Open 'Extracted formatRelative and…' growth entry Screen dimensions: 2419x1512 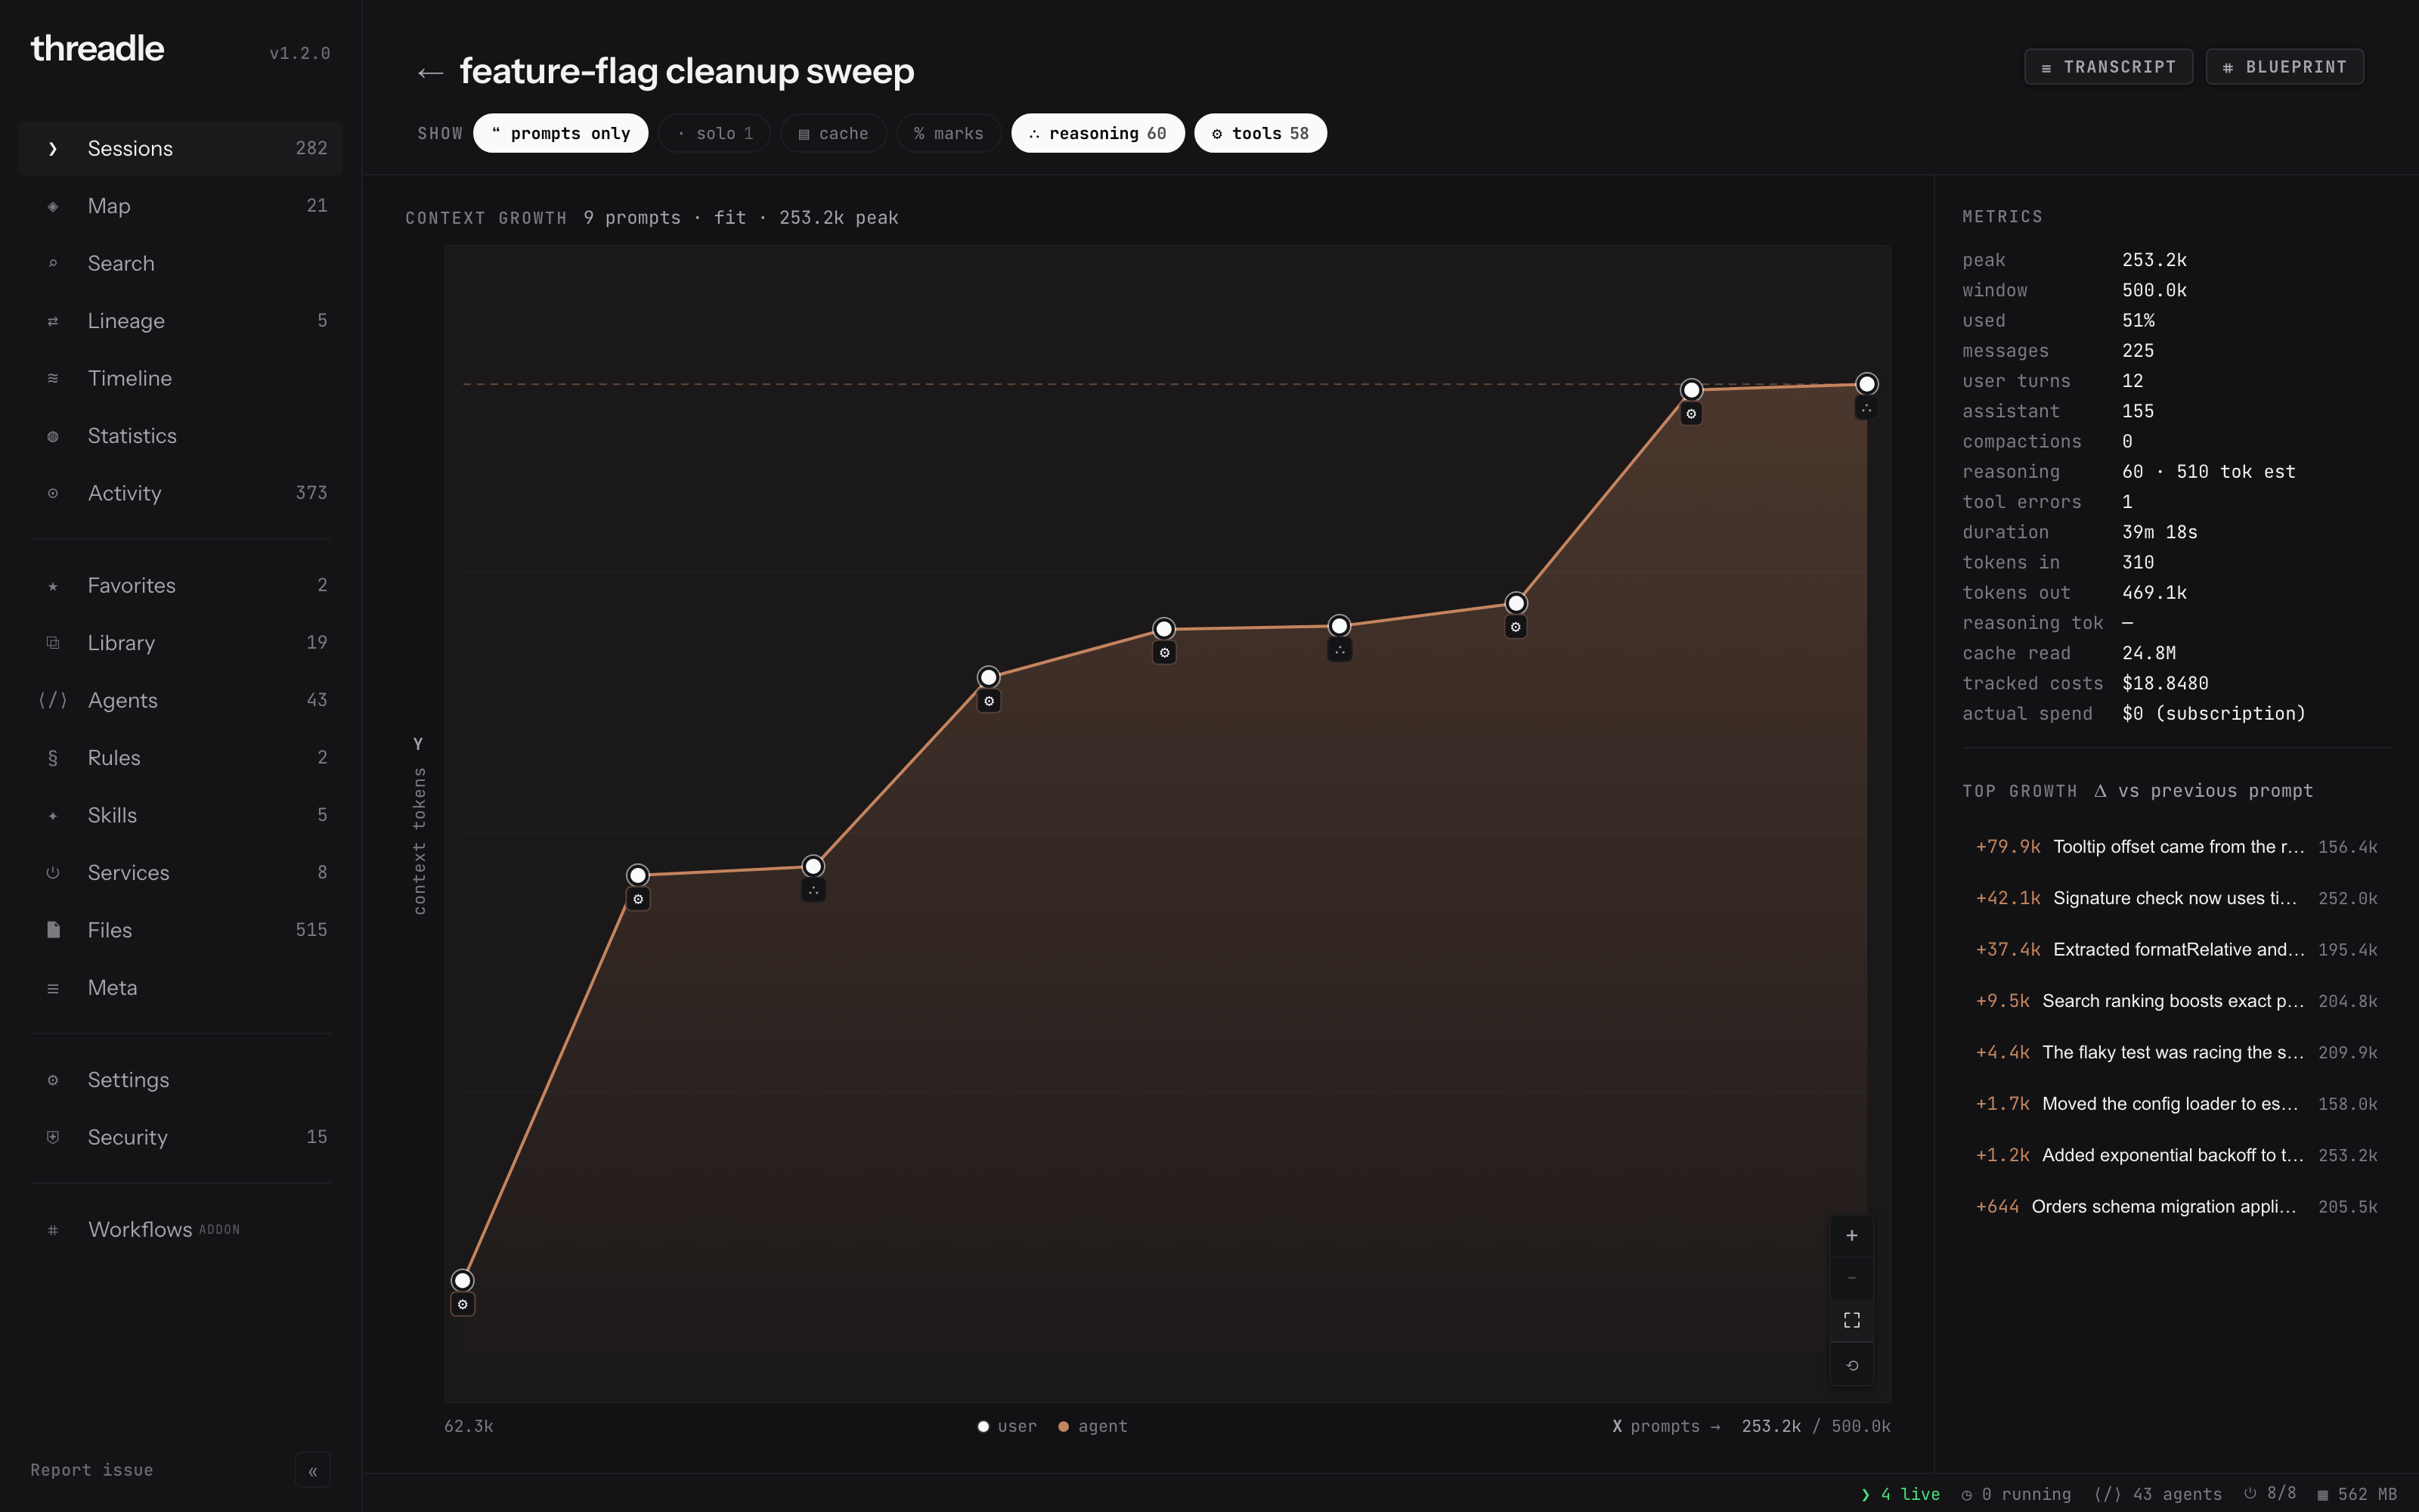pyautogui.click(x=2176, y=950)
